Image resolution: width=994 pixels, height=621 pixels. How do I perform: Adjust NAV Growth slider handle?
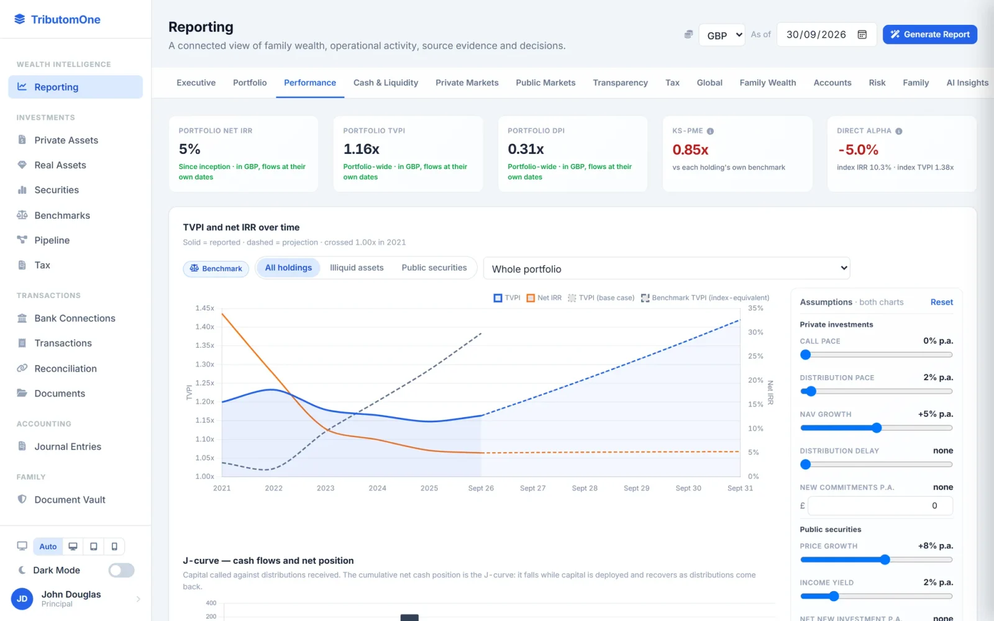(x=877, y=428)
